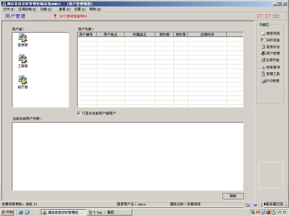This screenshot has height=216, width=289.
Task: Open the 空调控制 menu
Action: click(x=27, y=9)
